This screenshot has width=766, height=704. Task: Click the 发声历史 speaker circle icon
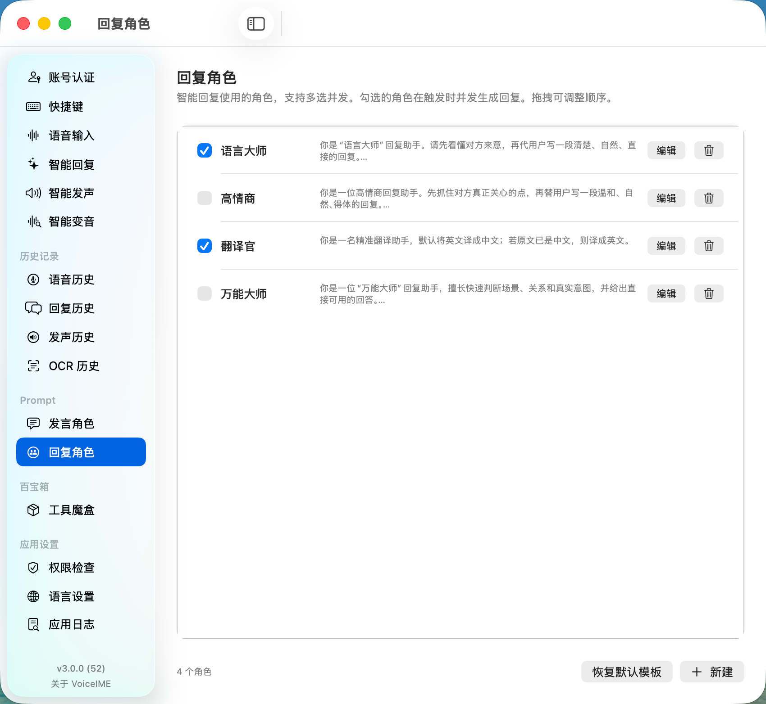(33, 337)
